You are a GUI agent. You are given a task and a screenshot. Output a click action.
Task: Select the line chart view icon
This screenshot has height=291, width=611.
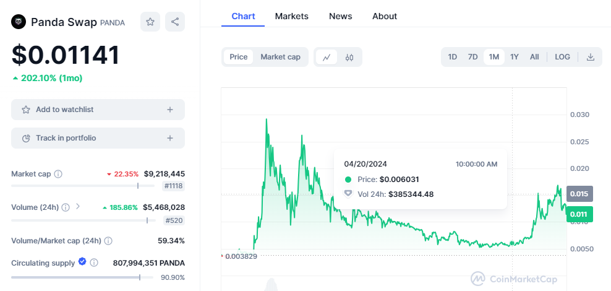pos(327,58)
